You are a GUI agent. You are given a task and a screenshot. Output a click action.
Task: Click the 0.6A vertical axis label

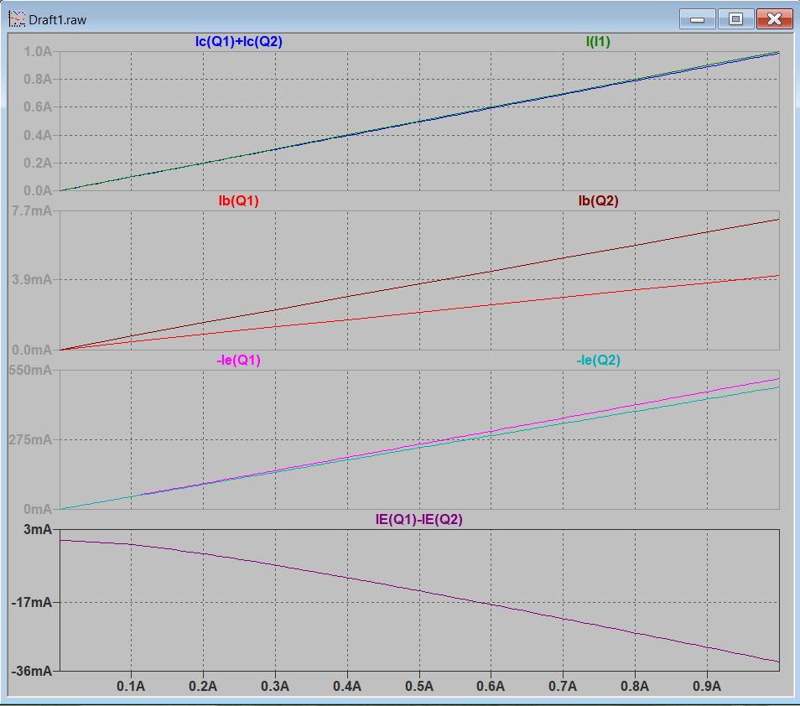[38, 106]
